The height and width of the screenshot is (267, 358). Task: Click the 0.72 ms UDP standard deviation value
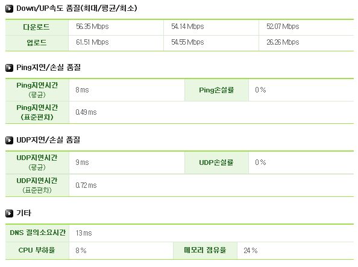(x=86, y=185)
